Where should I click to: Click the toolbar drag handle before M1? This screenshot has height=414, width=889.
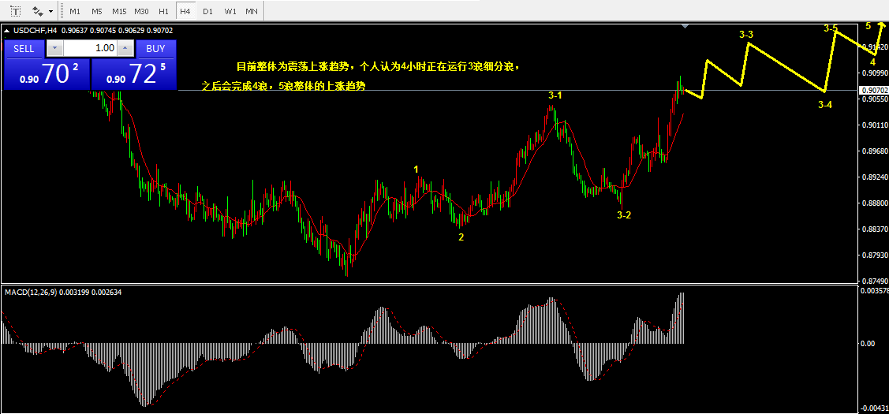[62, 11]
